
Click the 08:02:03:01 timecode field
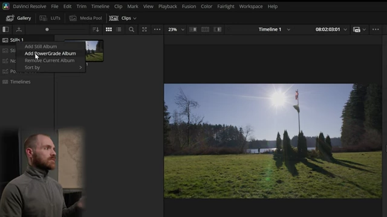point(328,30)
